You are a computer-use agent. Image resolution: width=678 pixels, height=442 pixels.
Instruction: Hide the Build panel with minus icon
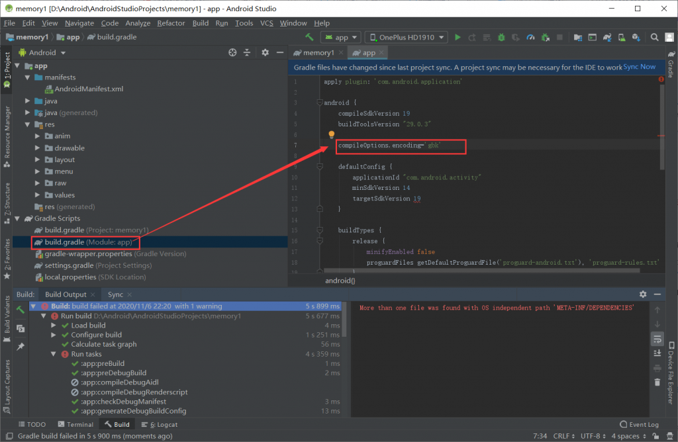[x=657, y=294]
